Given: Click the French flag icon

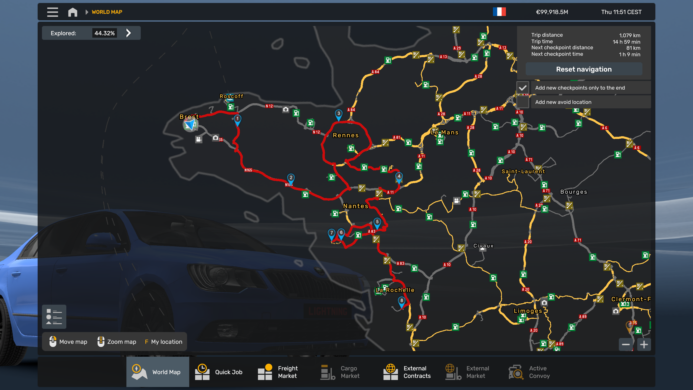Looking at the screenshot, I should pos(499,12).
